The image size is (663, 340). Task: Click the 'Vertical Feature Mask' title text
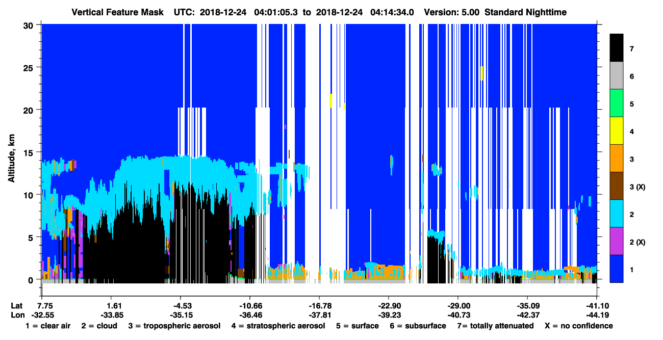click(118, 12)
